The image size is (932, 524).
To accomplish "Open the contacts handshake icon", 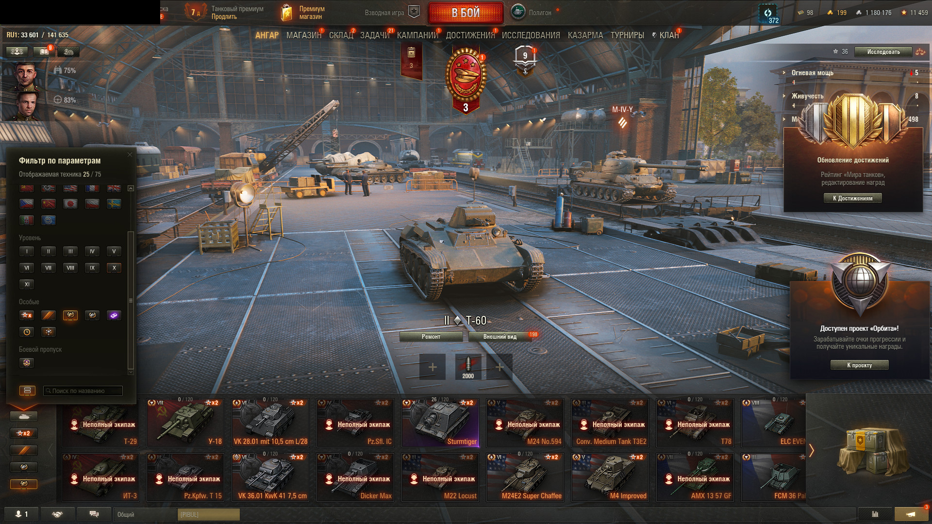I will pos(57,514).
